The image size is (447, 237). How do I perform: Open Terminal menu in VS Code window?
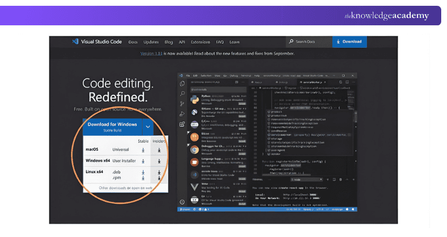click(x=246, y=76)
